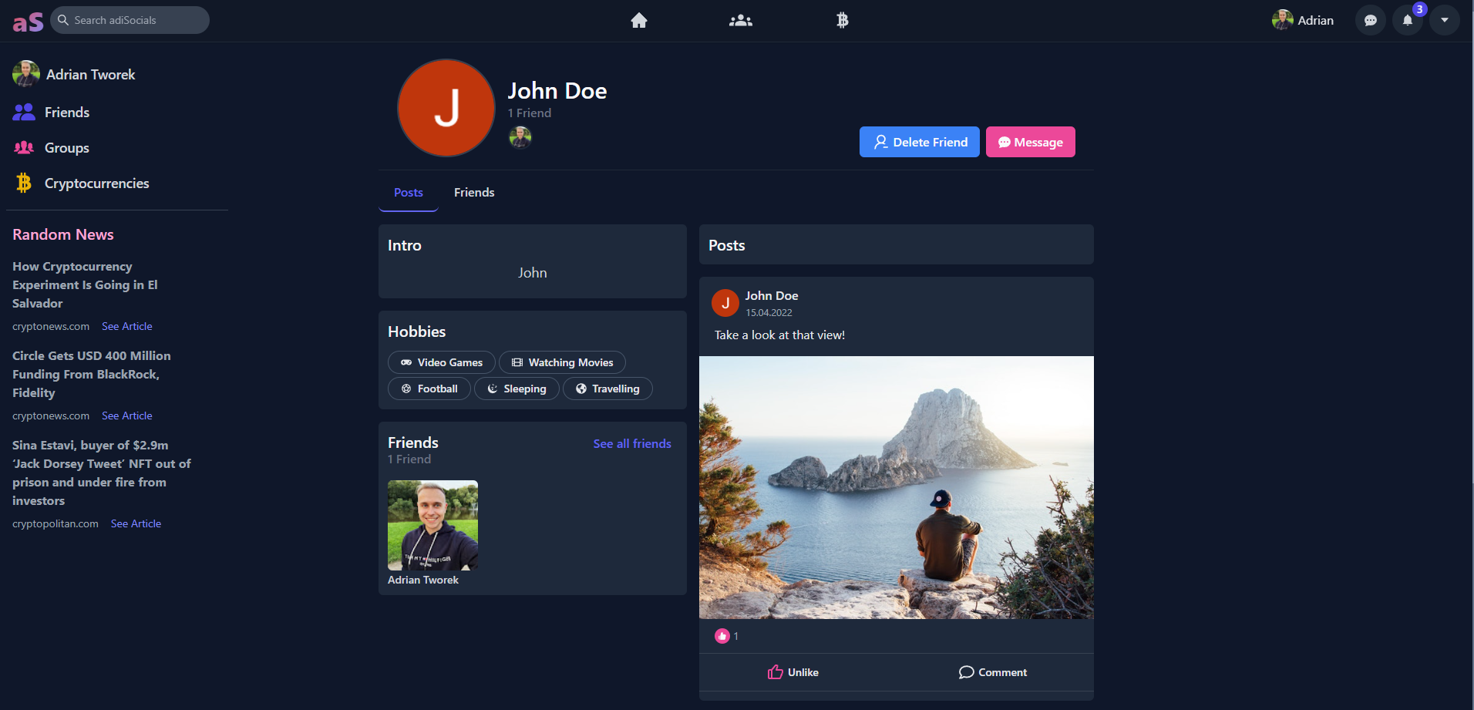The image size is (1474, 710).
Task: Click the Sleeping hobby chip
Action: [517, 389]
